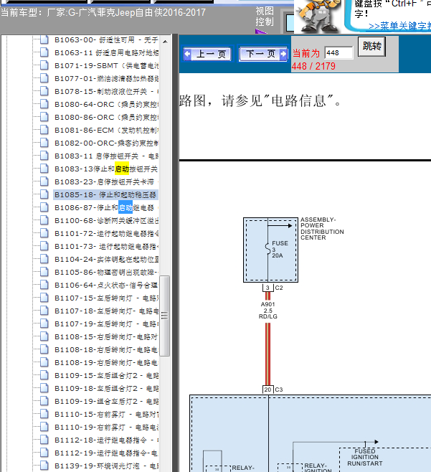Select tree item B1063-00 舒适性可用
431x472 pixels.
(x=106, y=39)
